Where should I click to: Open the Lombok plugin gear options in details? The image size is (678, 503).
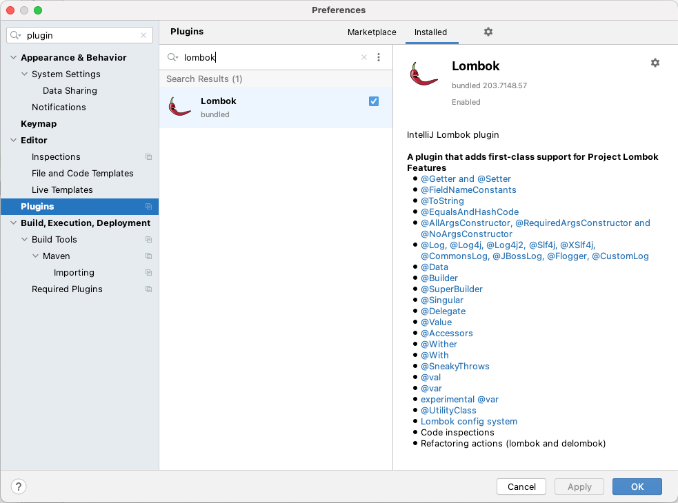click(655, 63)
